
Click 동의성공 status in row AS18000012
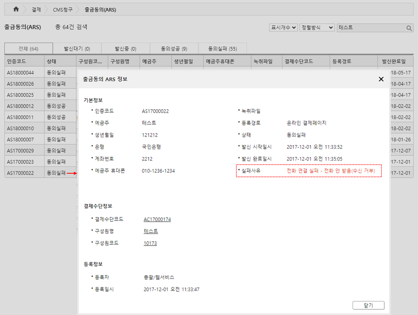[56, 106]
